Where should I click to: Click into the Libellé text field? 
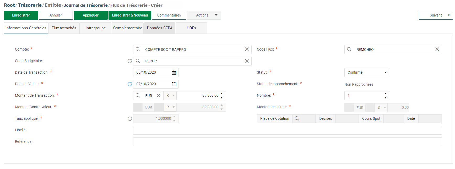coord(287,130)
